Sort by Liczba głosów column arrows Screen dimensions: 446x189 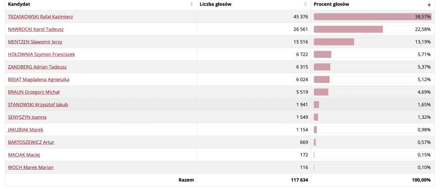[x=305, y=4]
